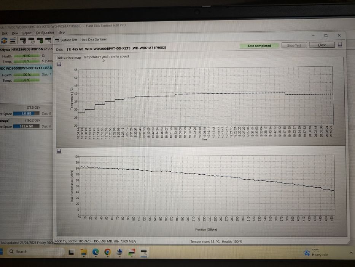Click the first disk-test toolbar icon
The image size is (355, 267).
[x=23, y=41]
